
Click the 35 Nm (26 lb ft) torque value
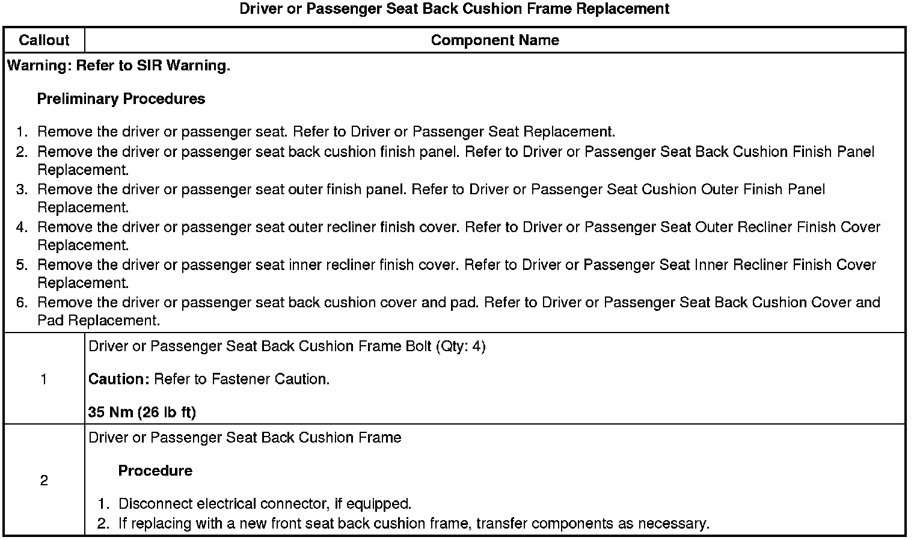(142, 413)
